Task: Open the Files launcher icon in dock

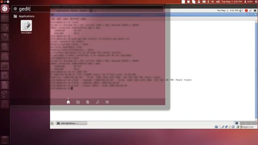Action: (4, 19)
